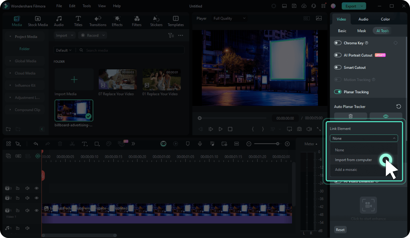Open the Stickers library

click(156, 21)
